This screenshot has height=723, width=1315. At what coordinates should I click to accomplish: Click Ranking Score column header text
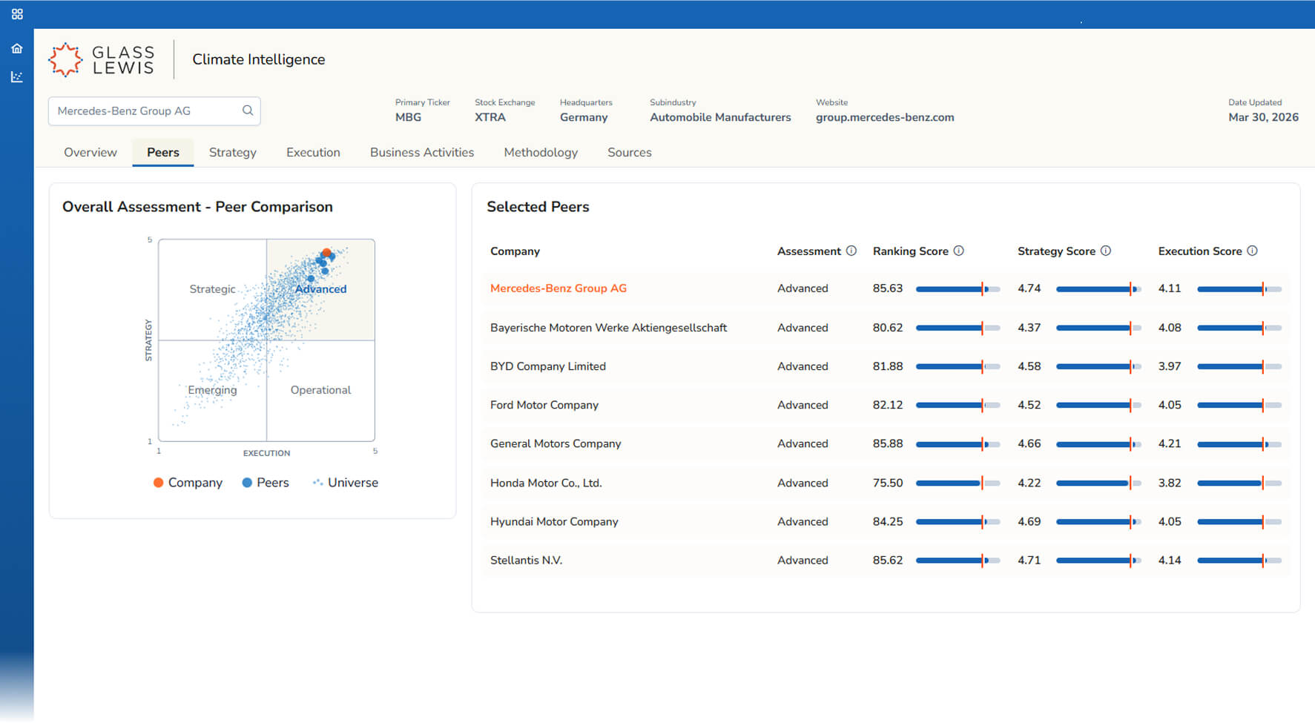click(x=911, y=251)
